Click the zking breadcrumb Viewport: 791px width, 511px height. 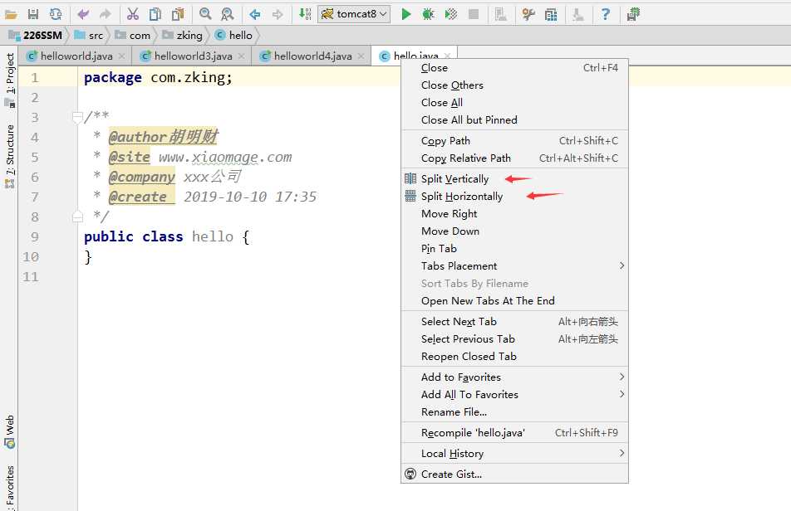182,35
